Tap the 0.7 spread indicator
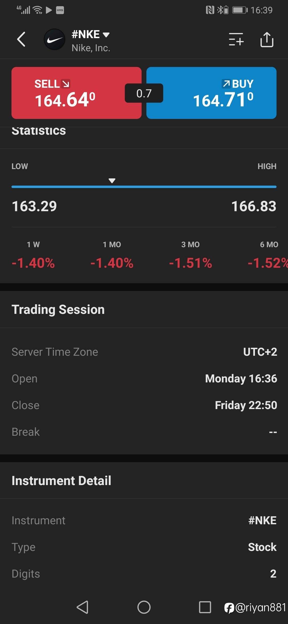Image resolution: width=288 pixels, height=624 pixels. click(144, 93)
